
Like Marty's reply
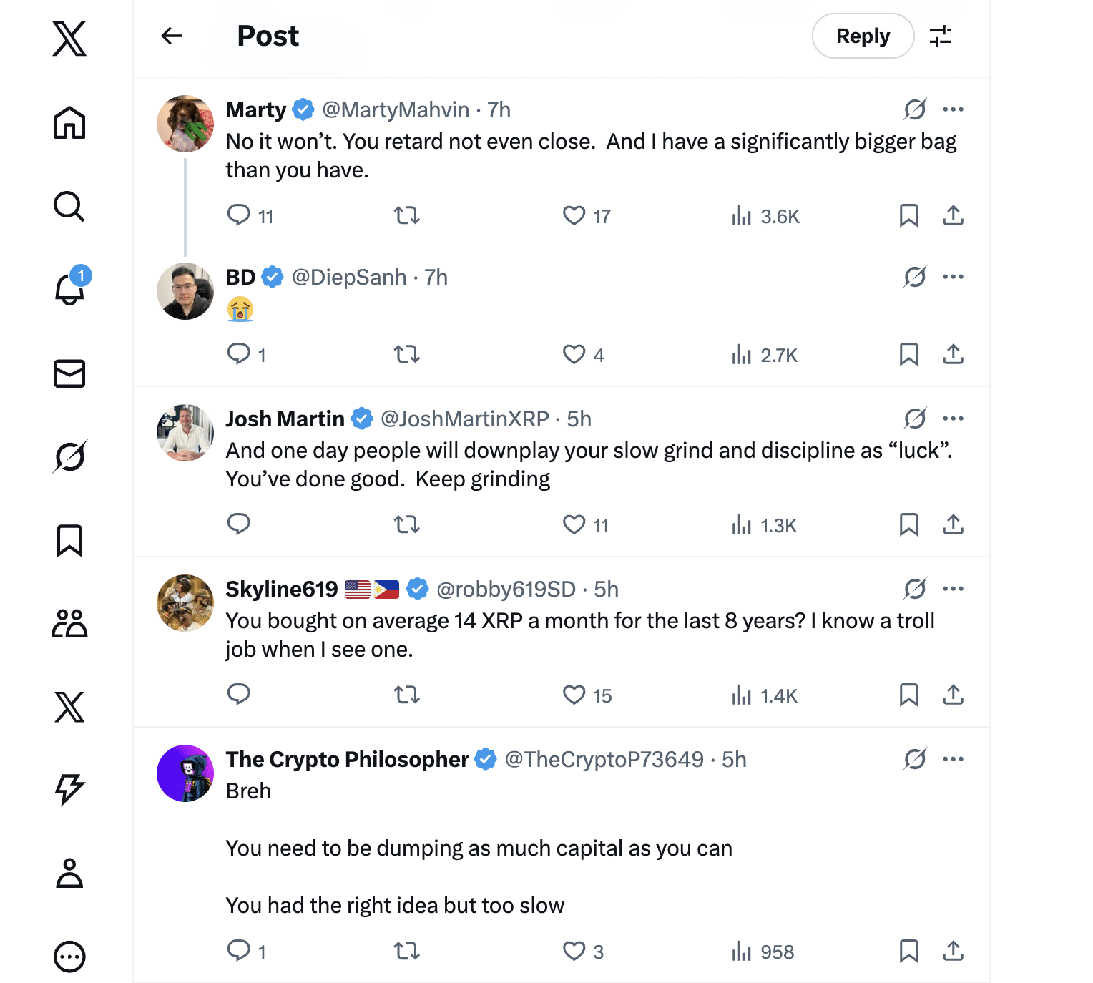tap(574, 215)
